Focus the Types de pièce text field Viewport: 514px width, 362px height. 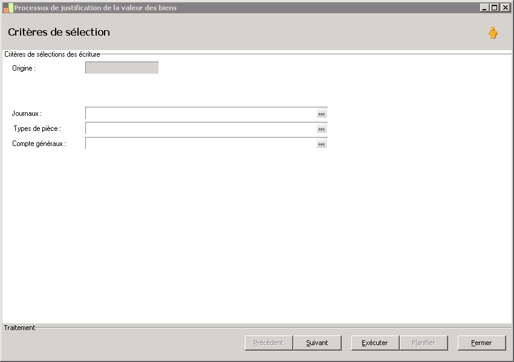click(x=201, y=128)
